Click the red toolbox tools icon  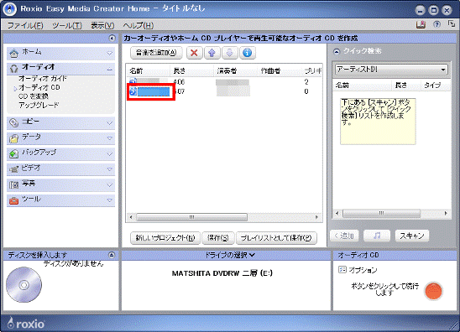(x=13, y=200)
